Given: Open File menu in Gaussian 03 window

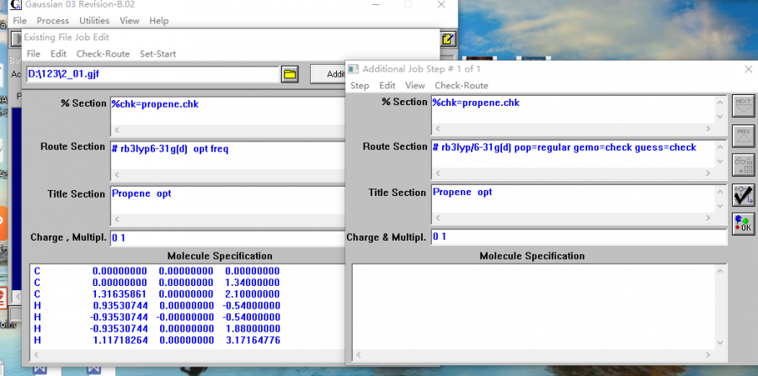Looking at the screenshot, I should 20,21.
